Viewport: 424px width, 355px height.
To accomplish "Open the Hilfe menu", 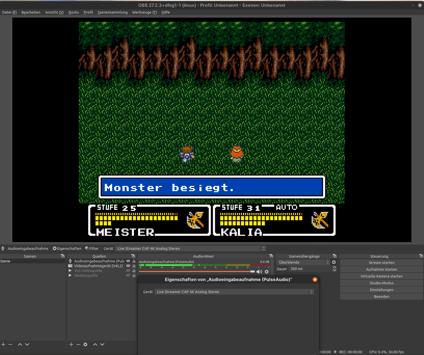I will [166, 12].
